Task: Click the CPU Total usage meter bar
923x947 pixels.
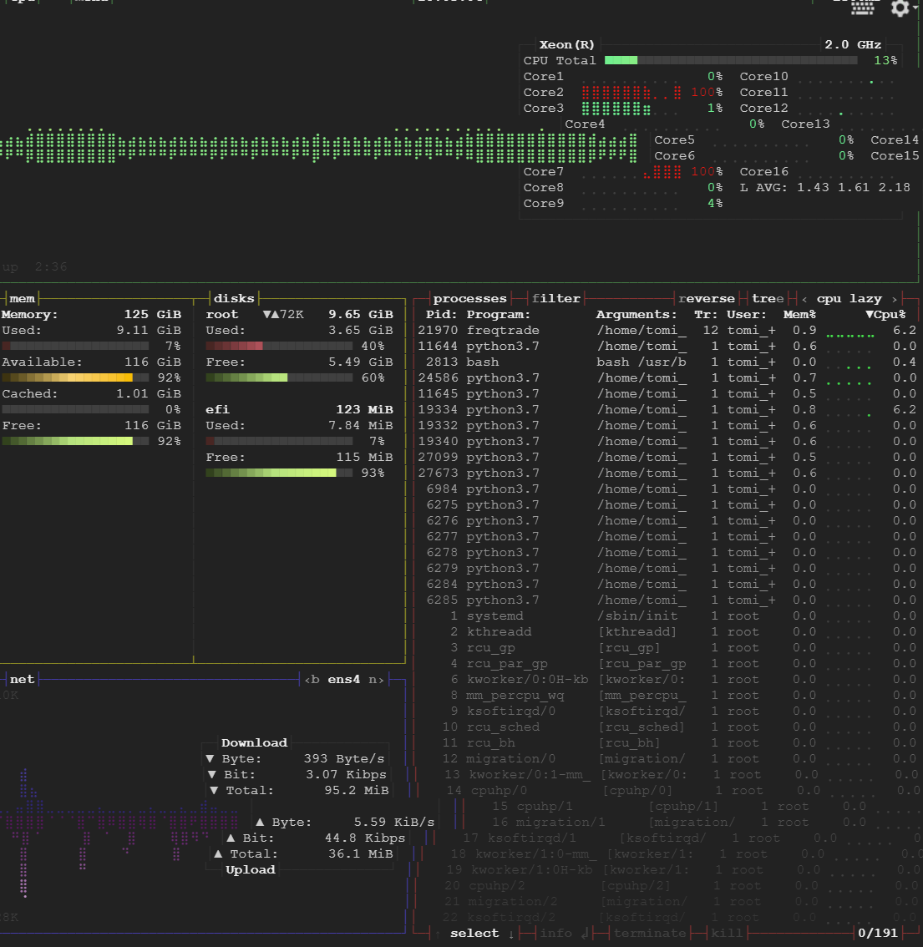Action: [731, 60]
